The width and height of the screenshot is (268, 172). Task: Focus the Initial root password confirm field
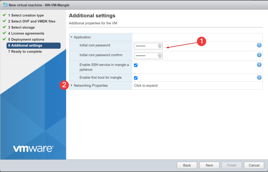tap(148, 56)
